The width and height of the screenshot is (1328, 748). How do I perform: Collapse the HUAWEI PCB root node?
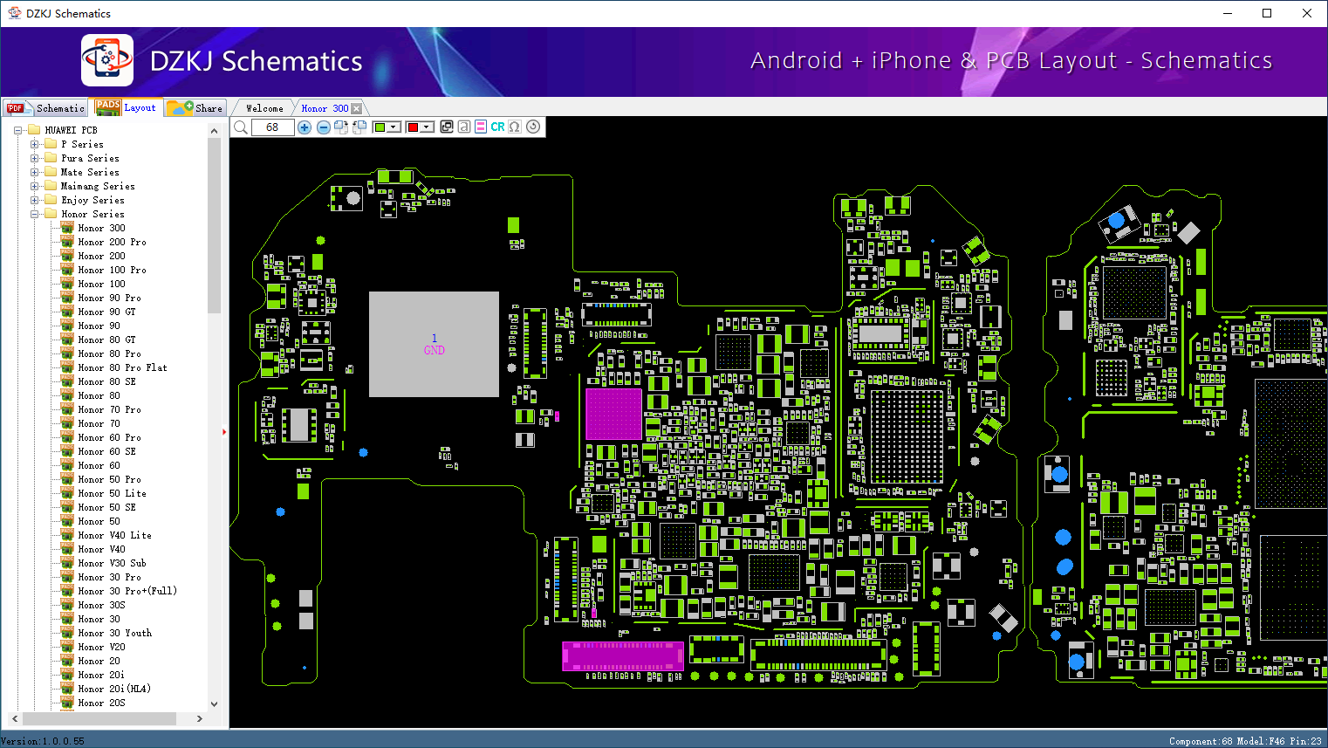click(x=17, y=130)
